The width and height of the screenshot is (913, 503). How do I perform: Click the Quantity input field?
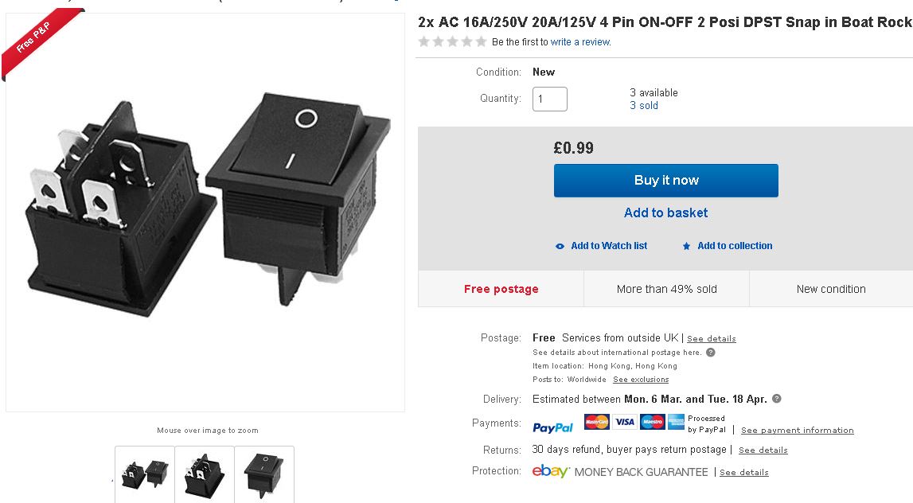[x=550, y=99]
